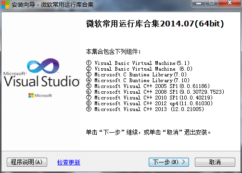242x173 pixels.
Task: Click Visual C++ 2010 SP1 entry
Action: point(149,98)
